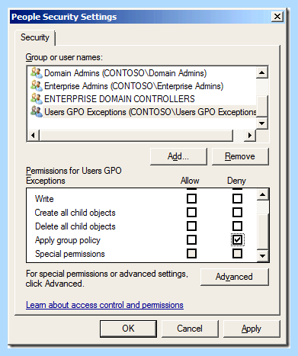Toggle Deny for Special permissions

tap(237, 253)
